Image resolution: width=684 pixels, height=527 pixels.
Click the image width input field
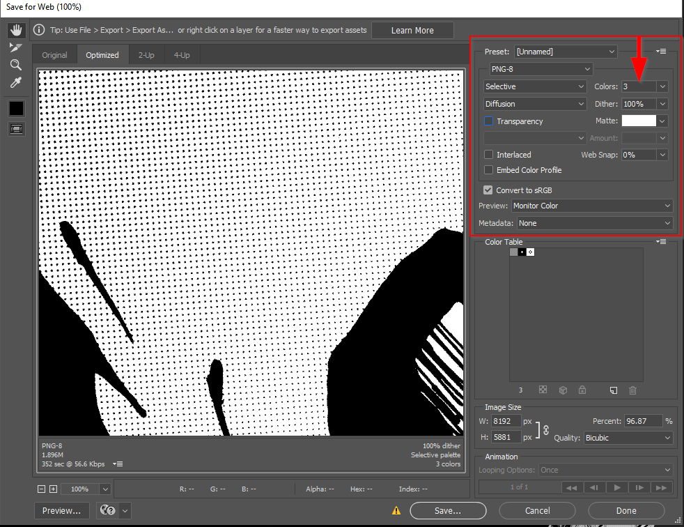point(505,422)
